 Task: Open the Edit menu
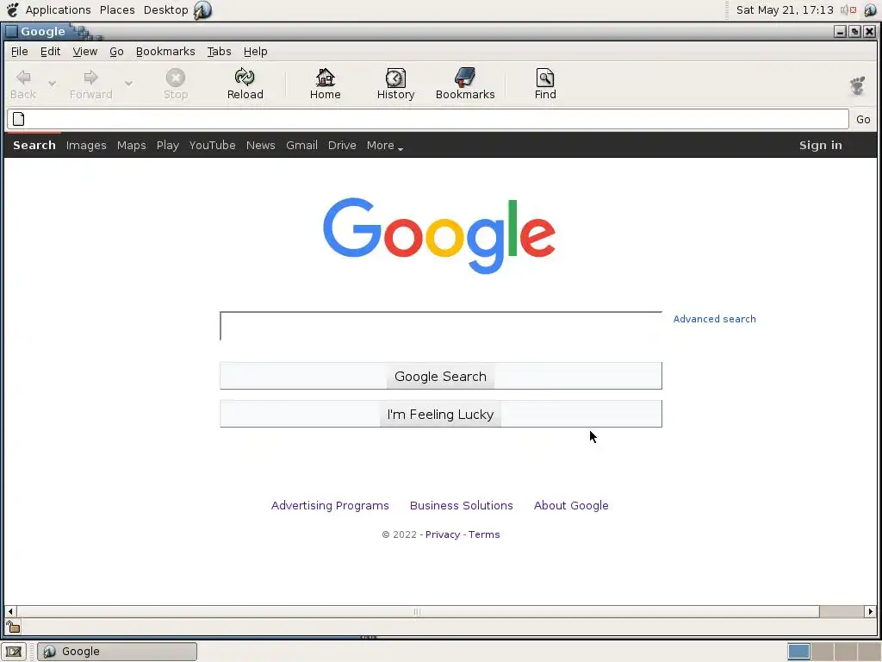pyautogui.click(x=50, y=51)
